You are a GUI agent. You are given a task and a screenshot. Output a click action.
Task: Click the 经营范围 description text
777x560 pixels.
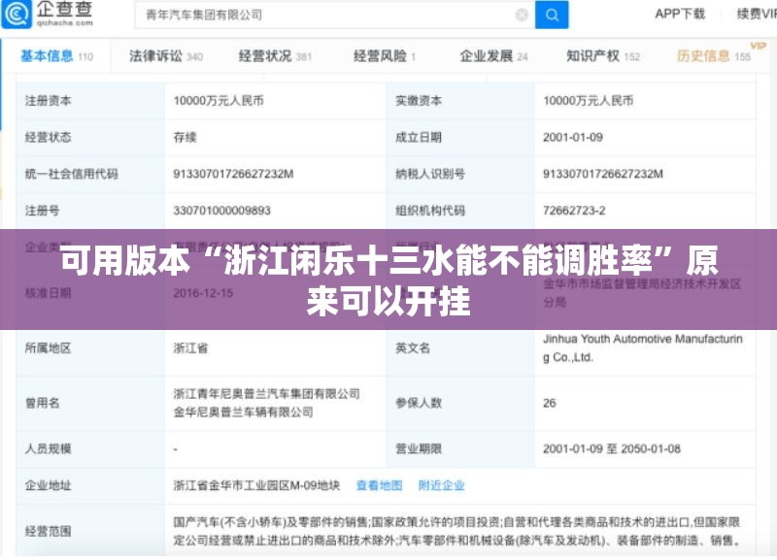456,531
